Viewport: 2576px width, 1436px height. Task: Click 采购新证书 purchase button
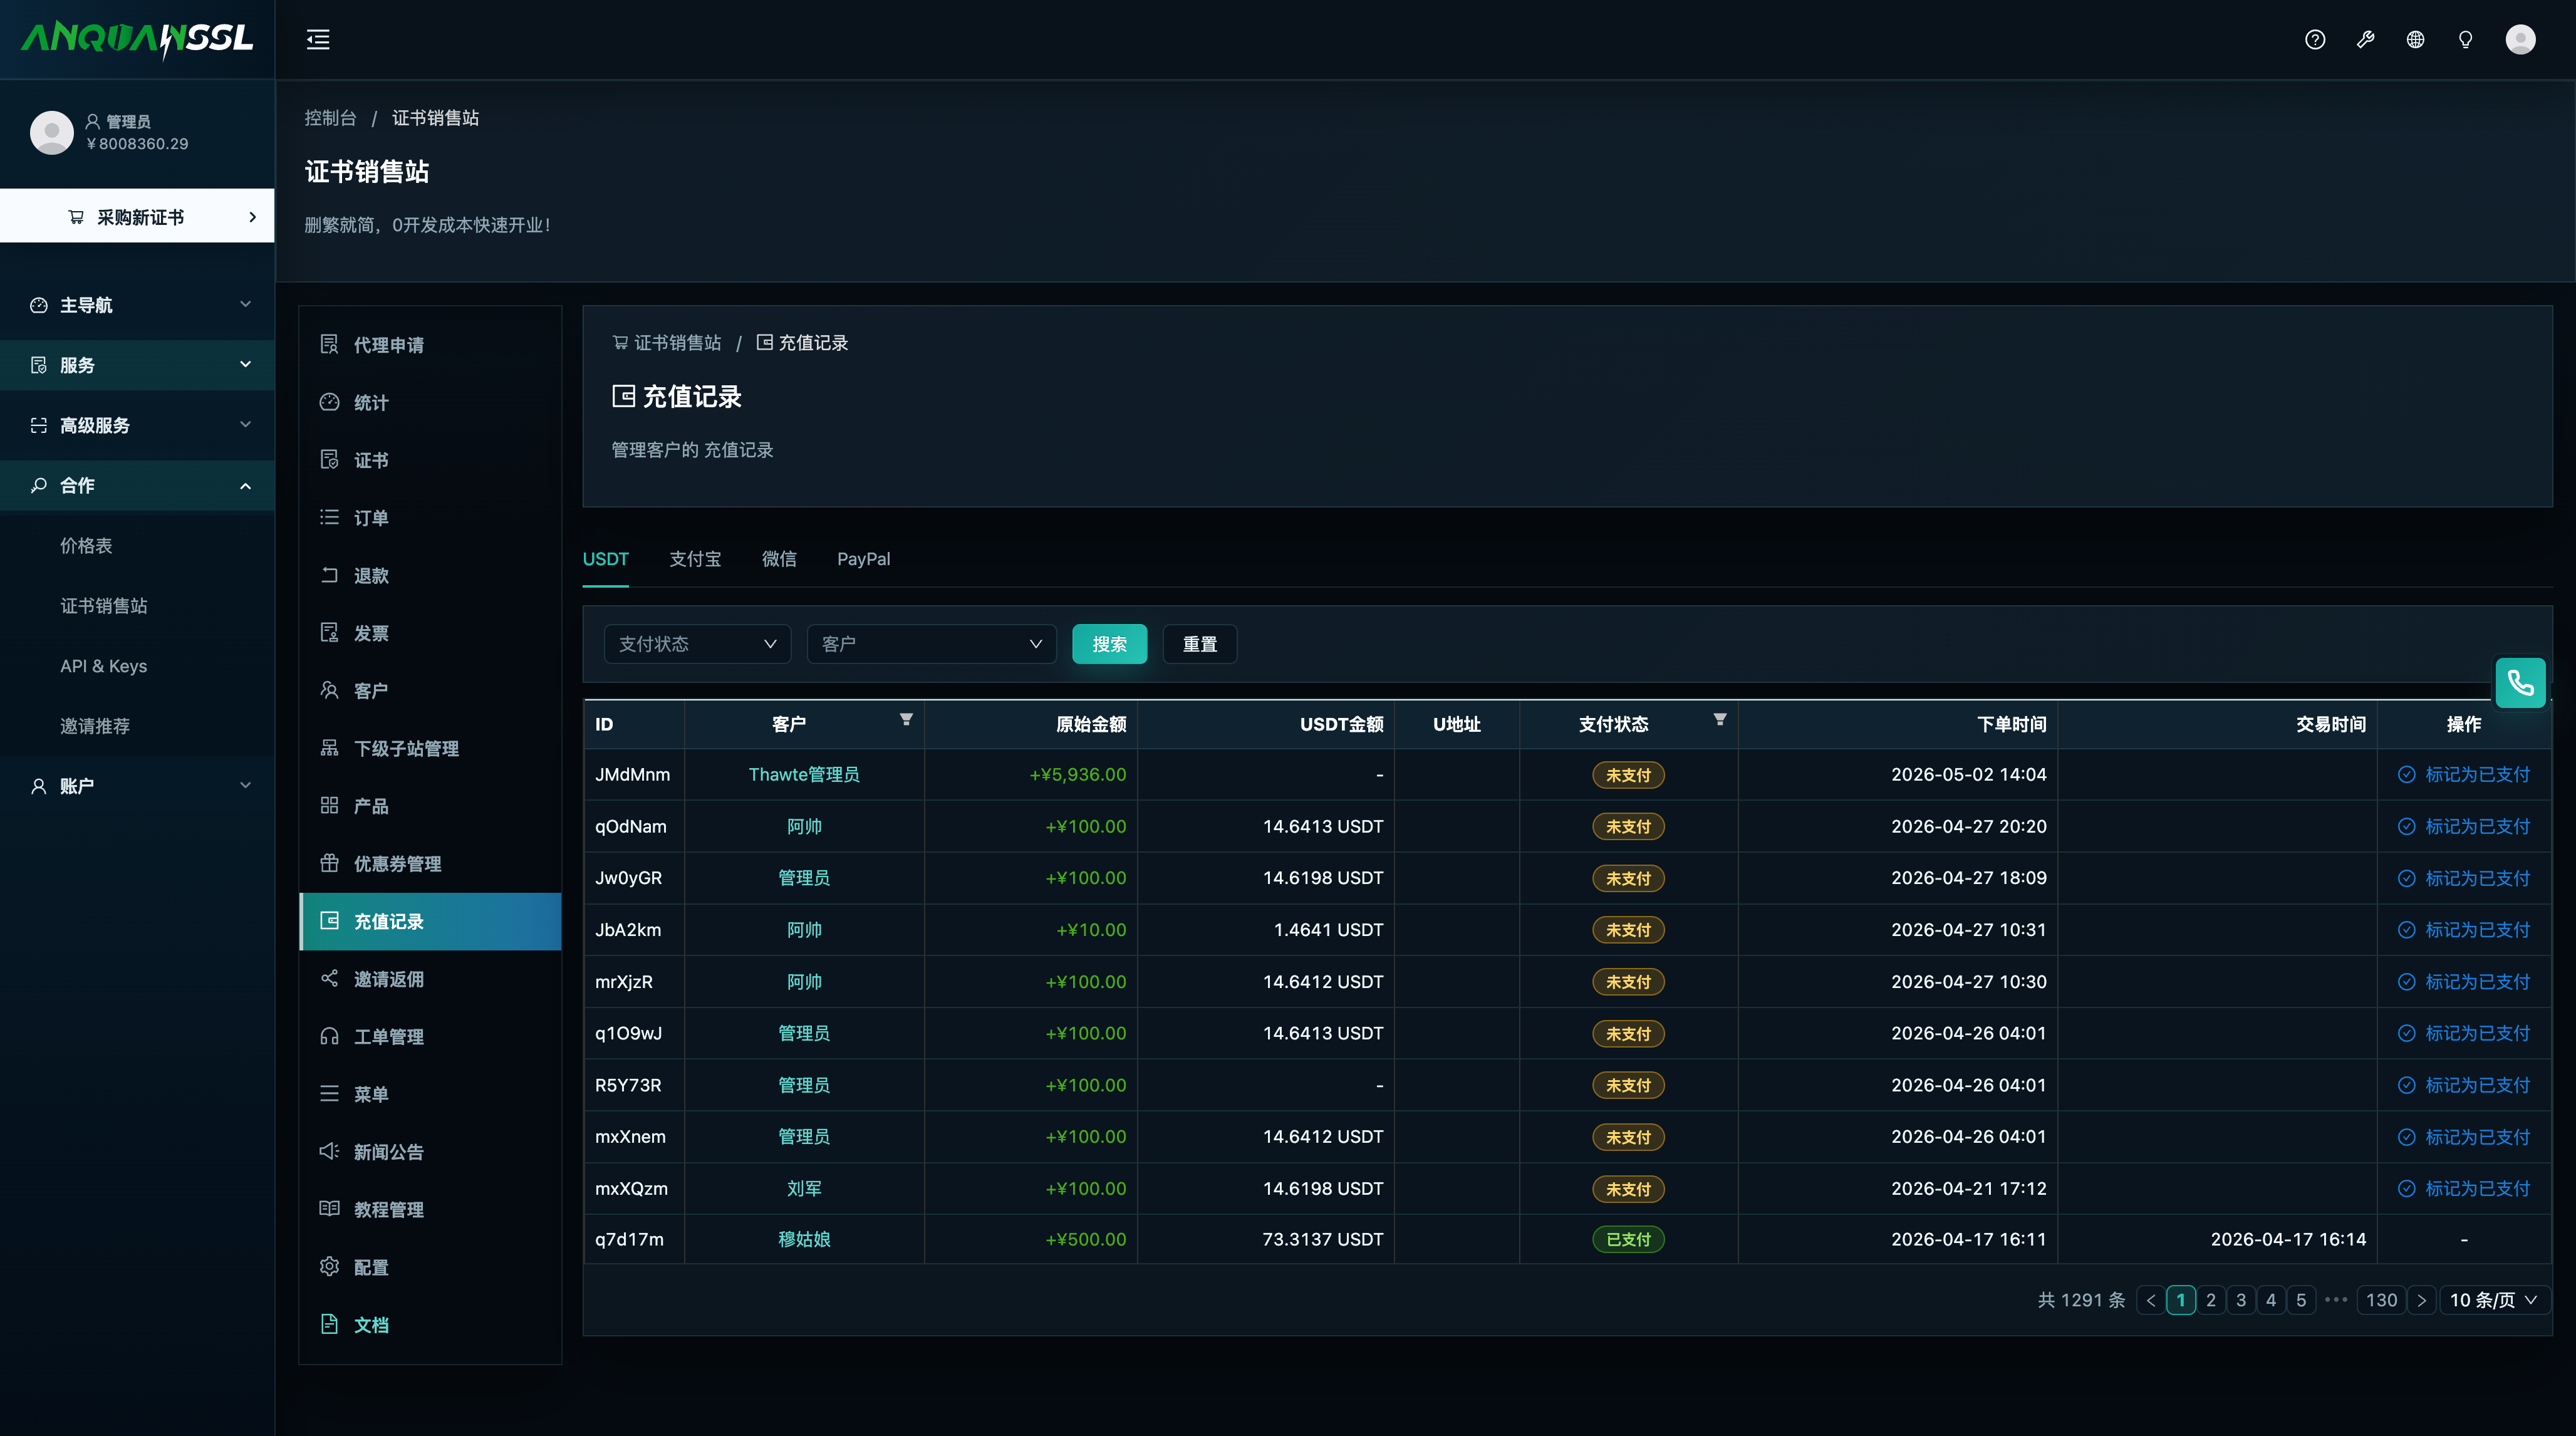click(x=137, y=216)
